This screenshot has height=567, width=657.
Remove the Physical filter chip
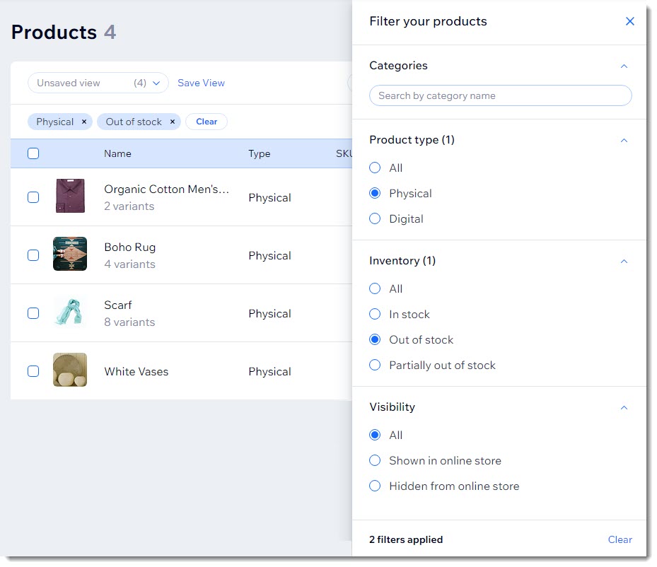tap(83, 121)
